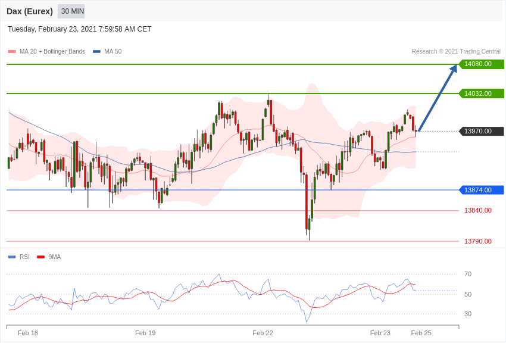
Task: Click the 13840.00 red support label
Action: coord(478,210)
